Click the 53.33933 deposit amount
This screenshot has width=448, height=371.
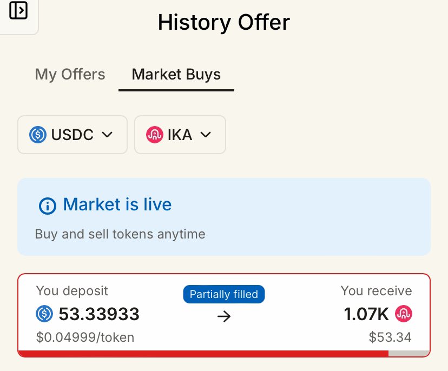point(99,314)
